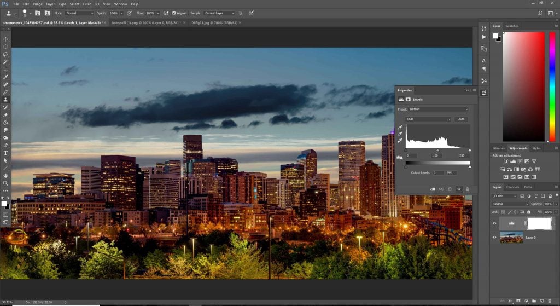Switch to the Channels tab
This screenshot has width=560, height=306.
tap(512, 187)
